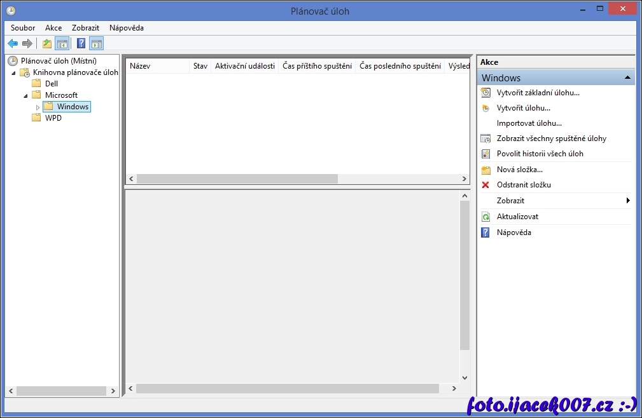Click Importovat úlohu... action

tap(529, 123)
